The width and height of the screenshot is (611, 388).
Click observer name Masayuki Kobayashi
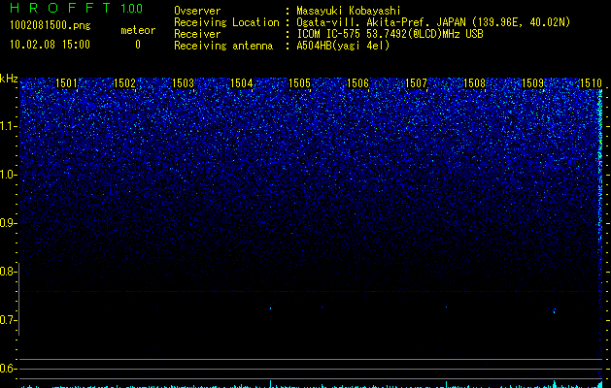[x=349, y=11]
